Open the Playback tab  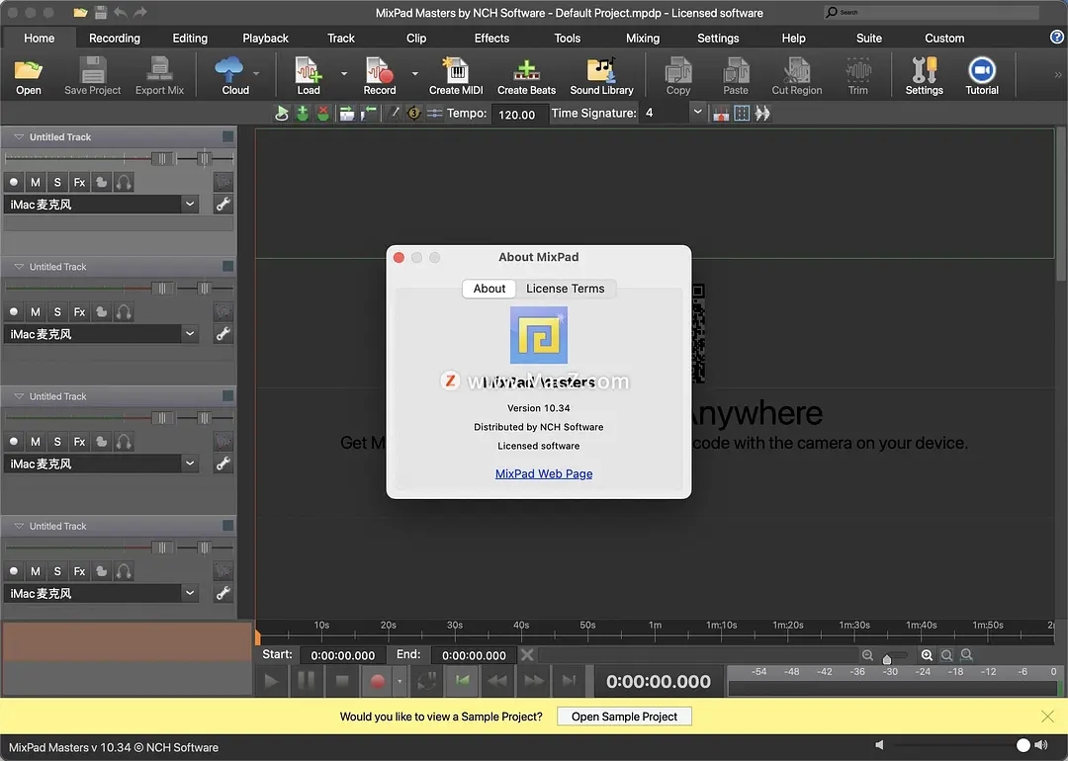click(x=265, y=39)
